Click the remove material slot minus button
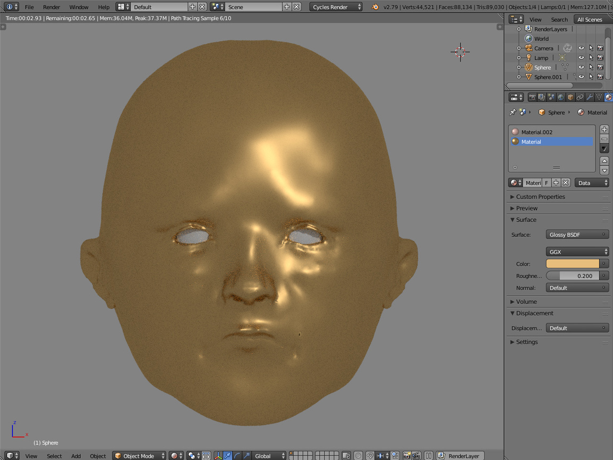The width and height of the screenshot is (613, 460). (x=605, y=139)
